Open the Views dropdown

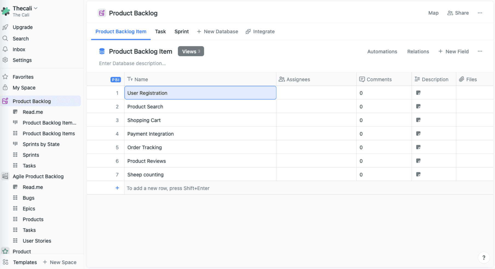click(x=191, y=51)
